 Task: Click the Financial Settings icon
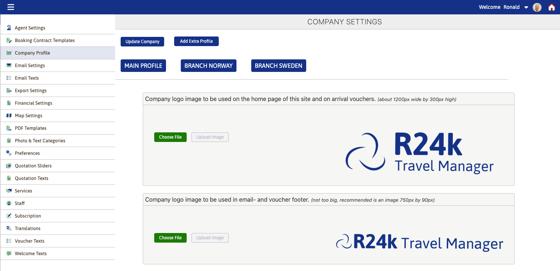pyautogui.click(x=8, y=103)
